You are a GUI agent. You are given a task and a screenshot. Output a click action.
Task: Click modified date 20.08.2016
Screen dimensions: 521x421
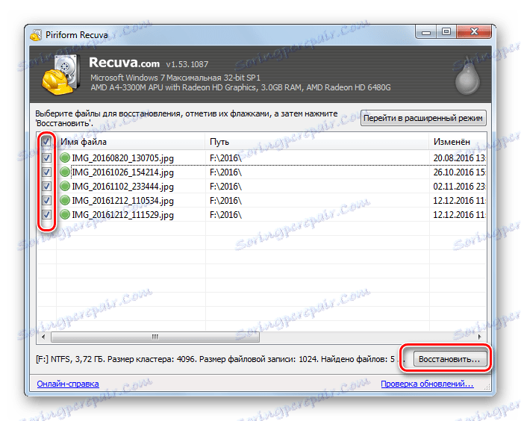click(x=459, y=158)
